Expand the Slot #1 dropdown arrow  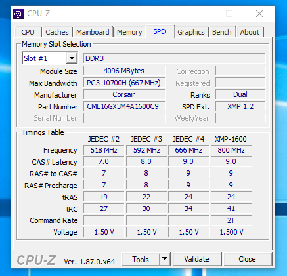pos(72,58)
